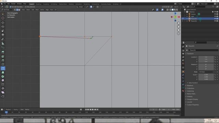This screenshot has height=123, width=219.
Task: Click the outliner search field
Action: click(199, 7)
